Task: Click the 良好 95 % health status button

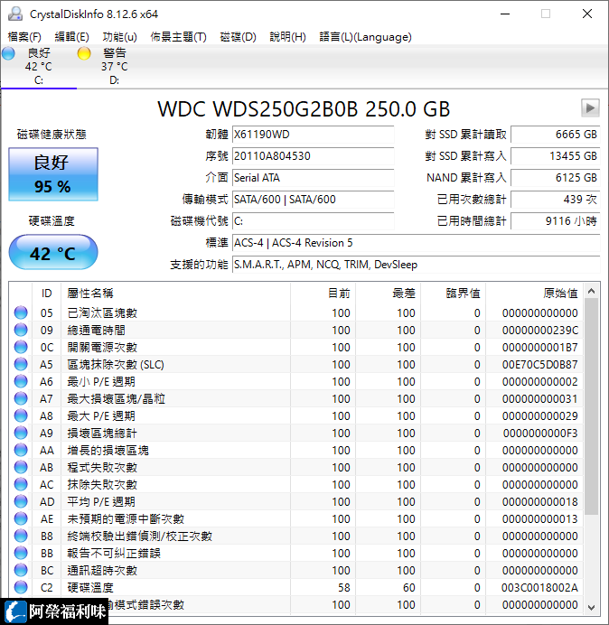Action: coord(53,174)
